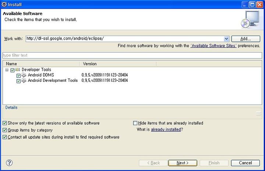Open the already installed link
Viewport: 265px width, 171px height.
point(166,130)
